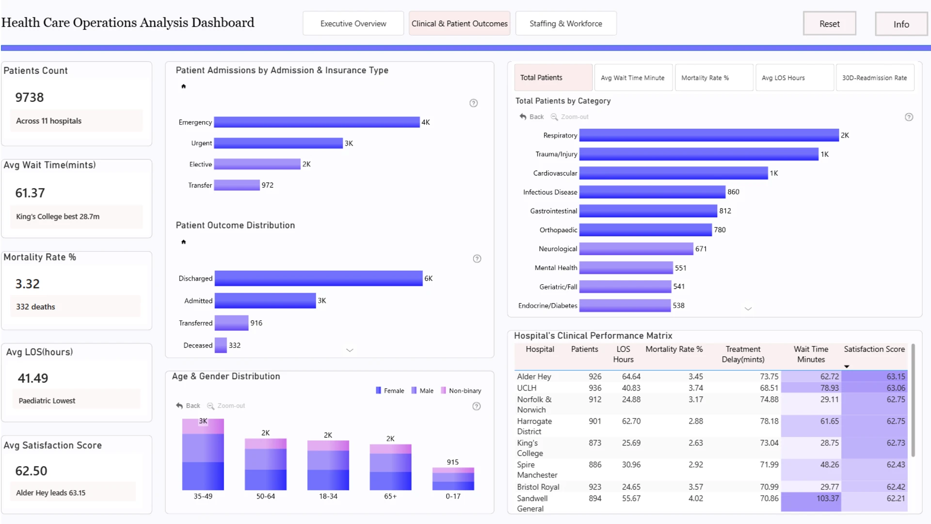Screen dimensions: 931x524
Task: Select Avg LOS Hours metric tab
Action: point(794,78)
